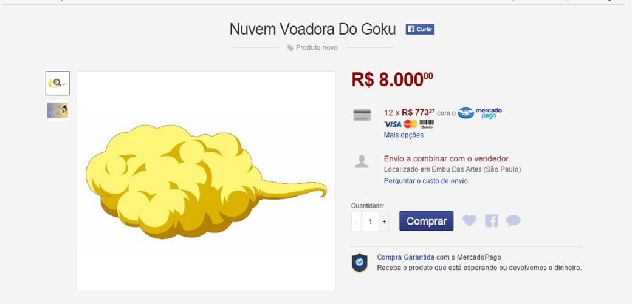The height and width of the screenshot is (304, 632).
Task: Click the Compra Garantida shield icon
Action: pyautogui.click(x=360, y=263)
